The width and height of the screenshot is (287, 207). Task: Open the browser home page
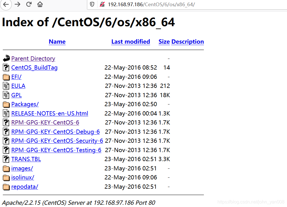coord(40,4)
